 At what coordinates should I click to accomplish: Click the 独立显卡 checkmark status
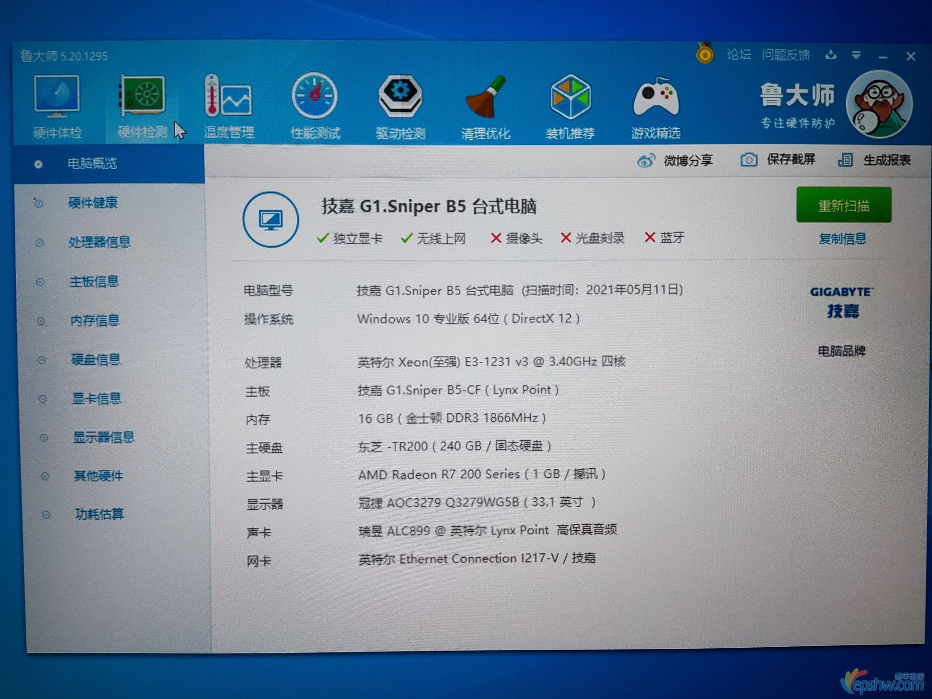click(x=349, y=239)
